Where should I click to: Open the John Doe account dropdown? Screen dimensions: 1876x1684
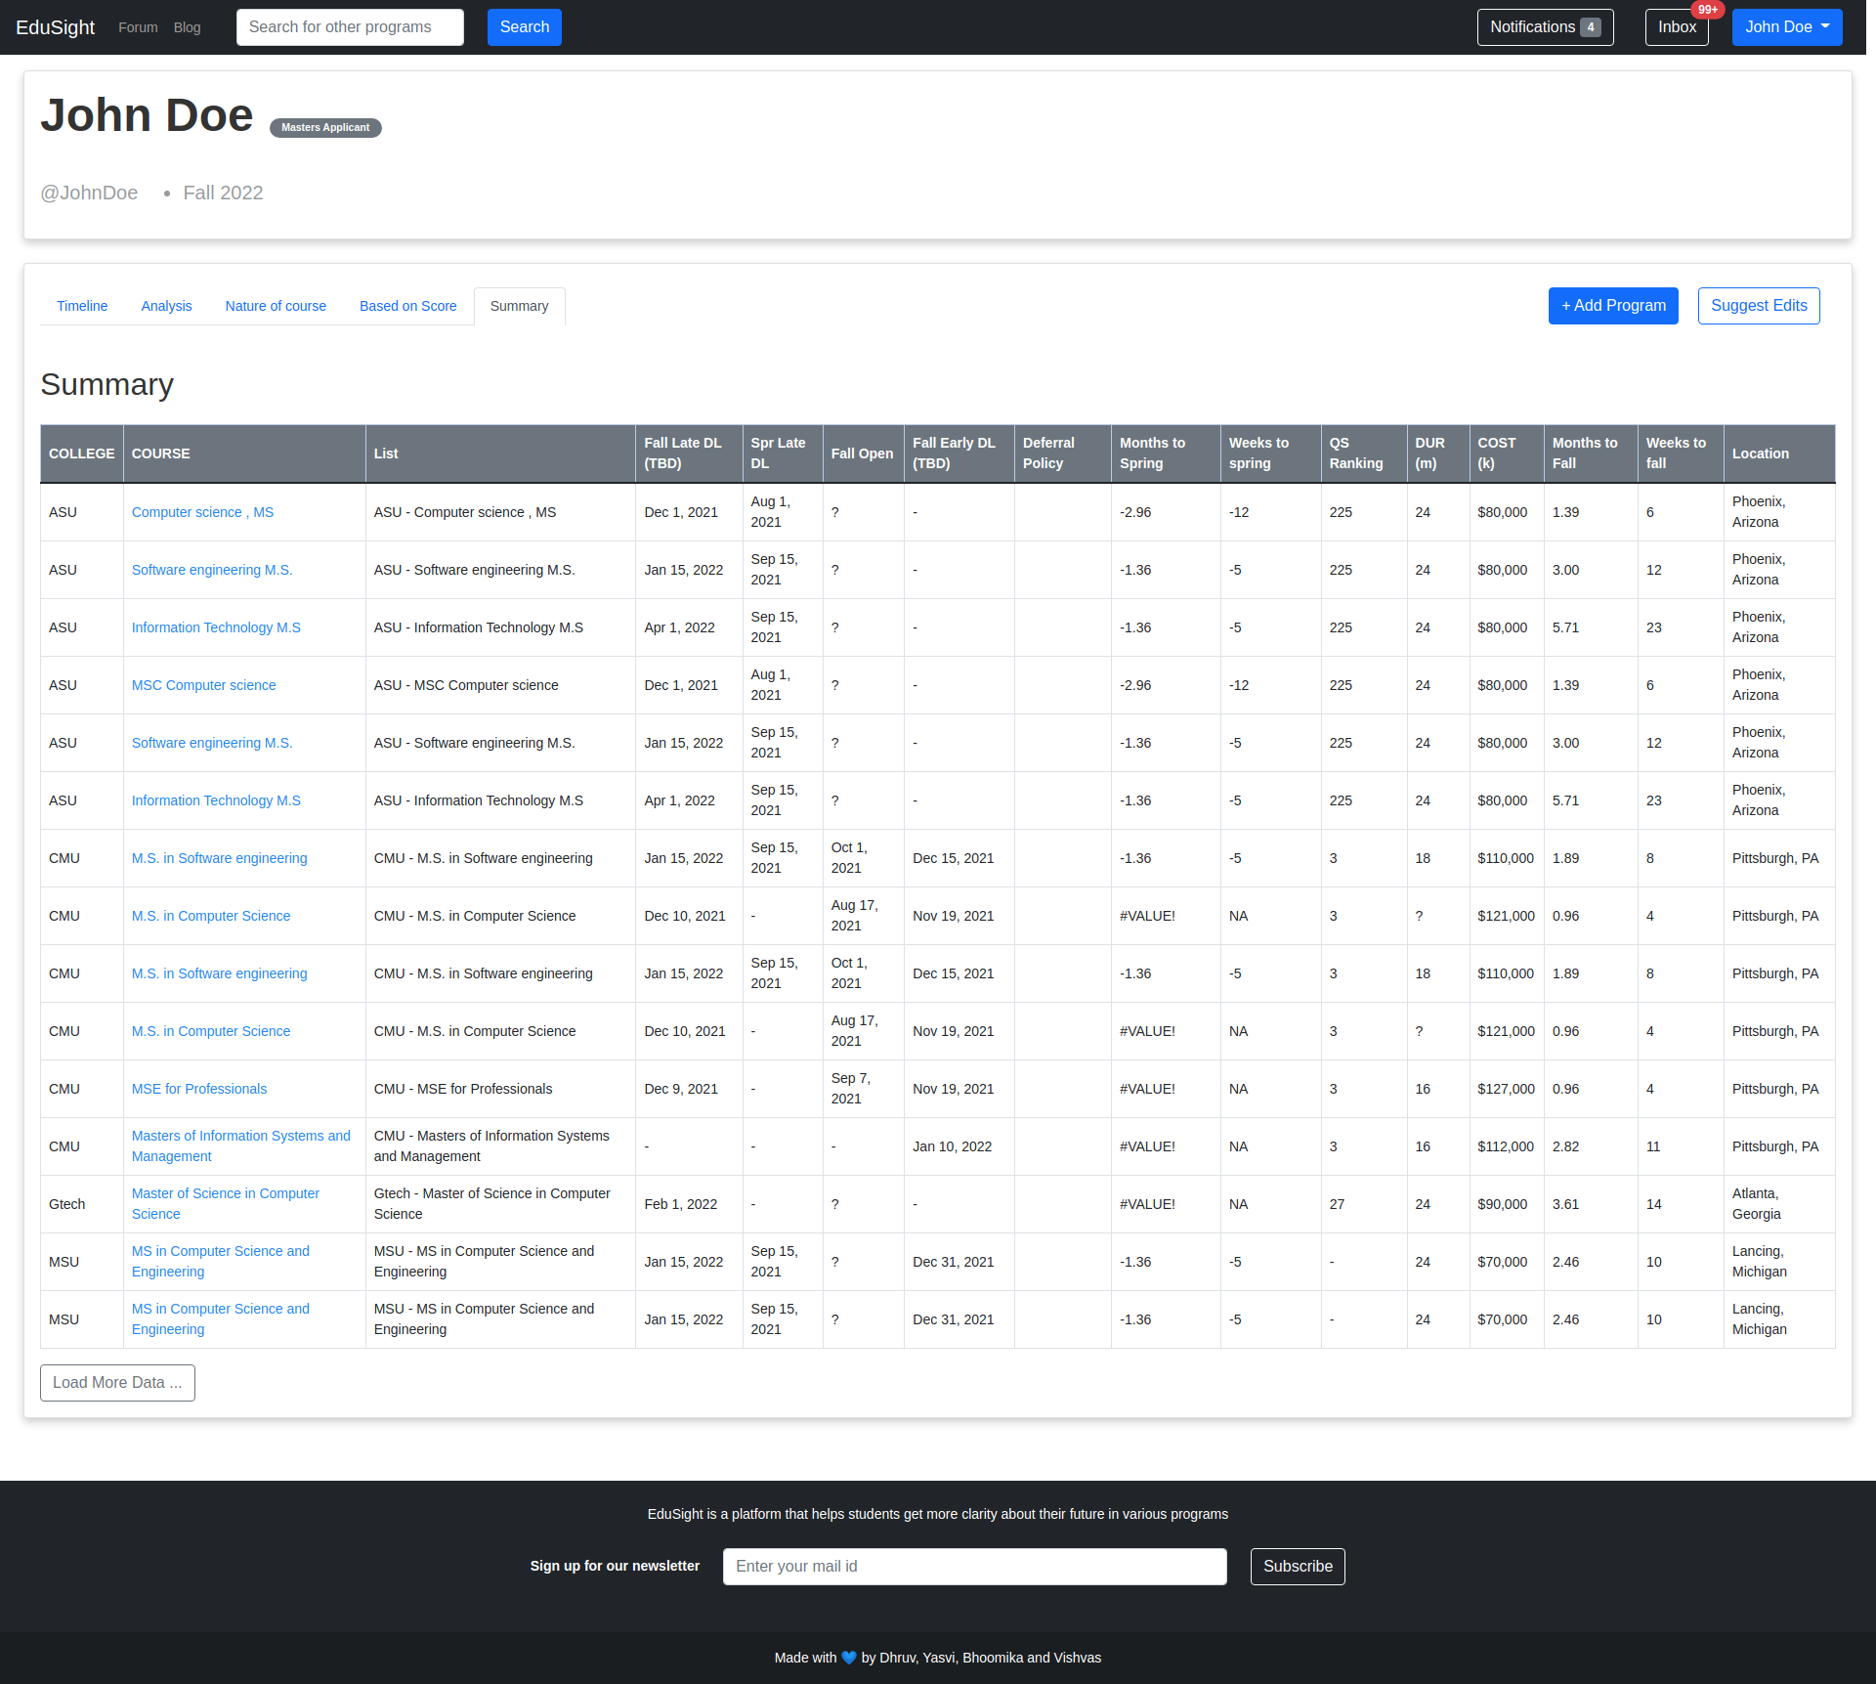1786,27
